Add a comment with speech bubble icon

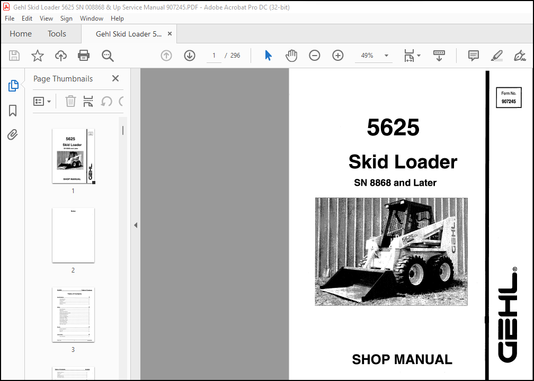point(474,56)
